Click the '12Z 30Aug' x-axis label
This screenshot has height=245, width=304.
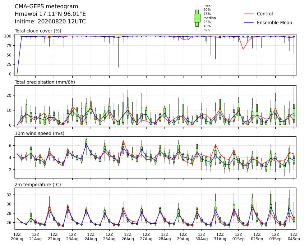tap(202, 237)
